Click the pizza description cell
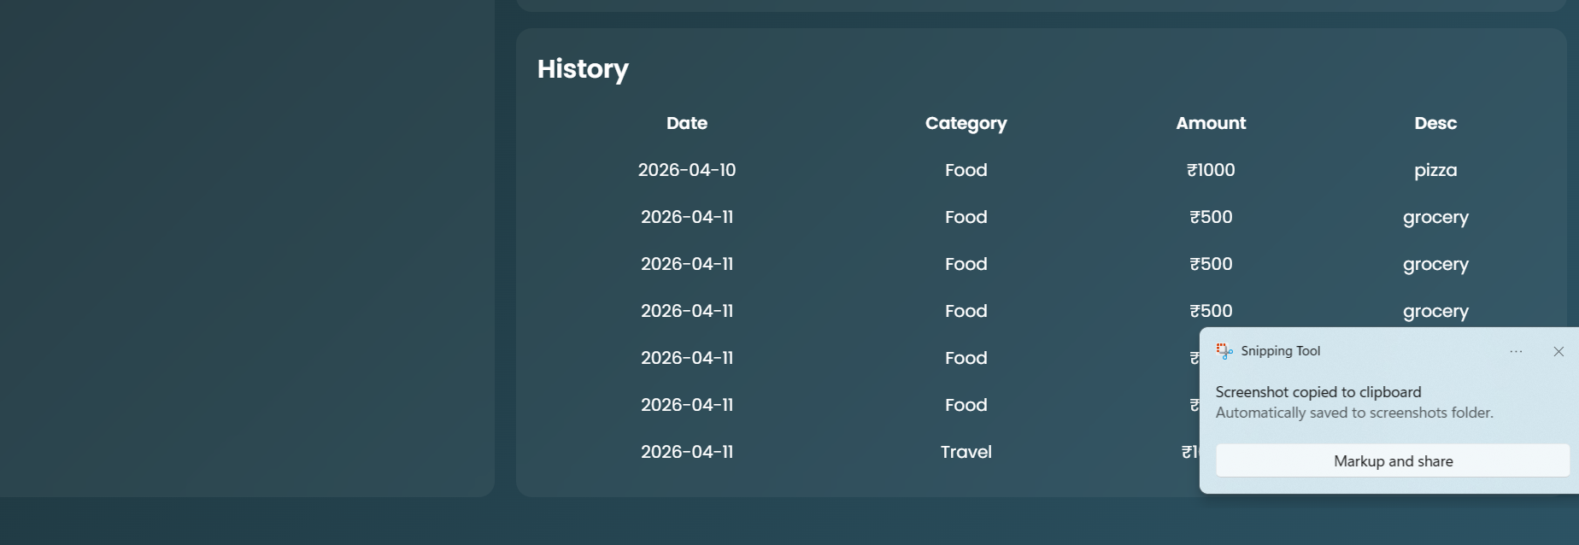This screenshot has height=545, width=1579. pos(1435,170)
